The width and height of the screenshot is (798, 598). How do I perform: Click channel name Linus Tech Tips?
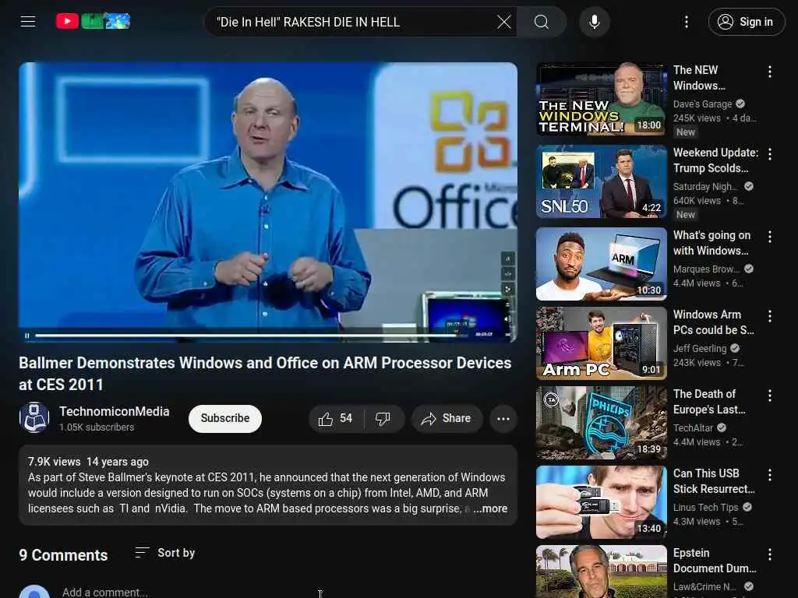click(x=705, y=507)
